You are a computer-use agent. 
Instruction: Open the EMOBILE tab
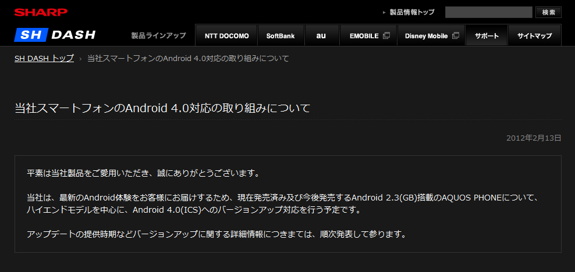click(368, 35)
